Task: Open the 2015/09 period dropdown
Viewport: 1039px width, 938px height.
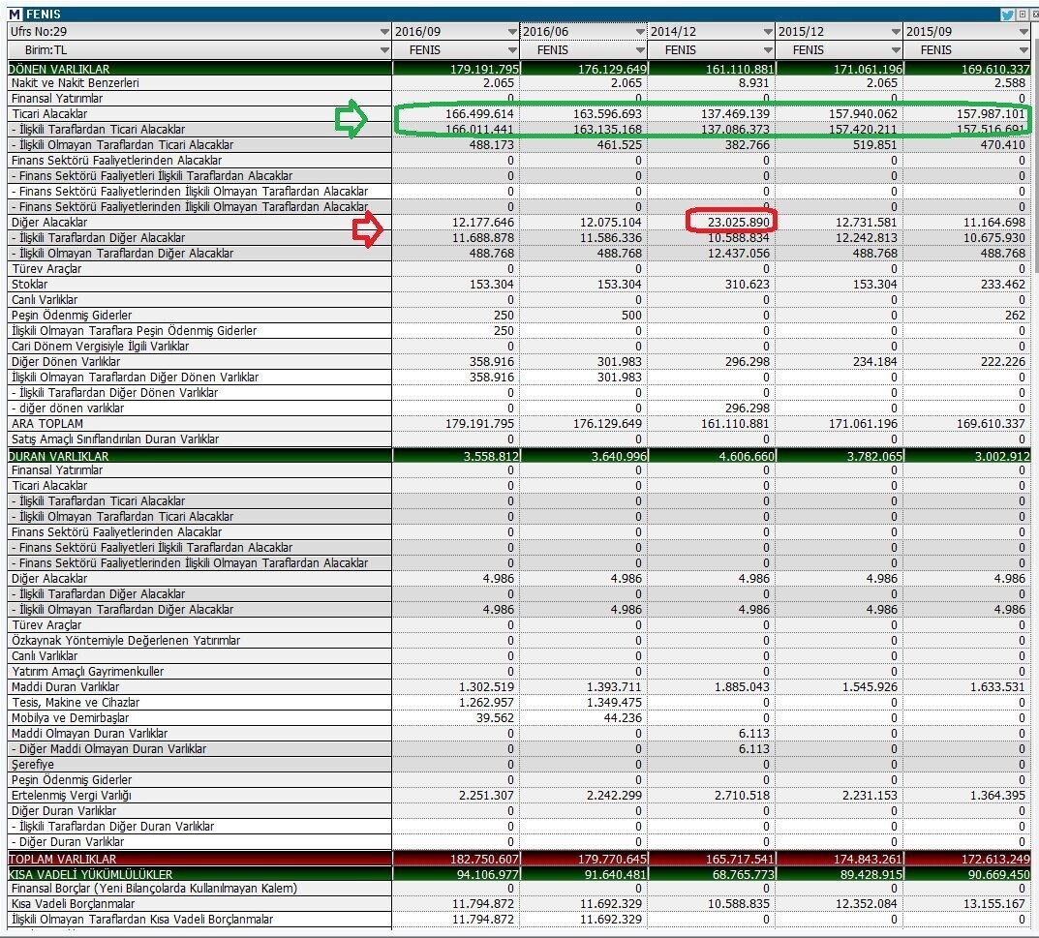Action: point(1024,32)
